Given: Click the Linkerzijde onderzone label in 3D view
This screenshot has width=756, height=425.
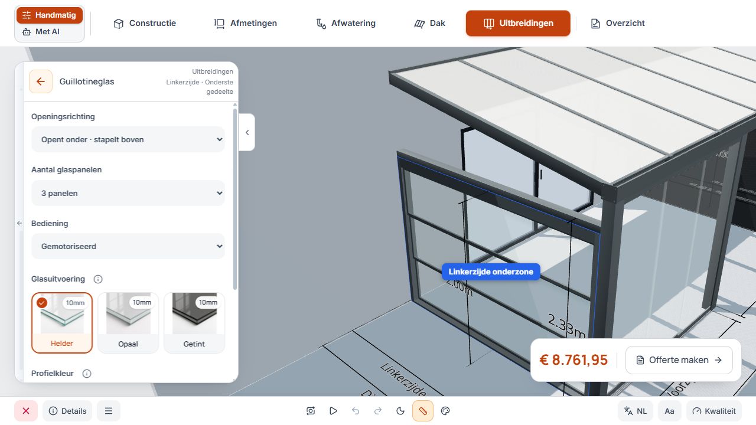Looking at the screenshot, I should click(x=491, y=272).
